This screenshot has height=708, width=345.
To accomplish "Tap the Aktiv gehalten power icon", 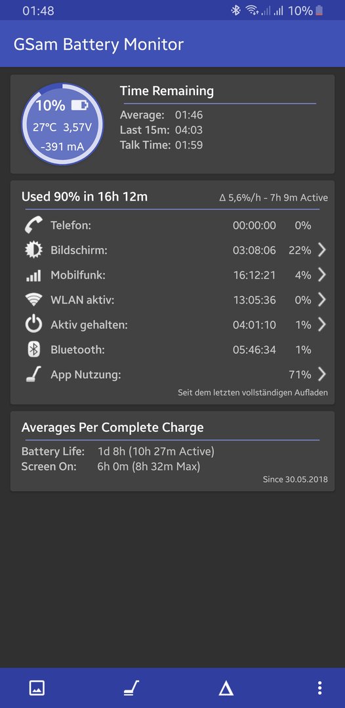I will click(x=33, y=324).
